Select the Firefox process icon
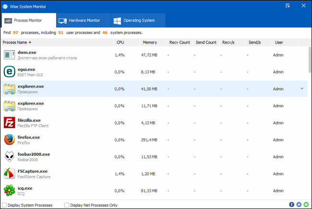Screen dimensions: 312x209 point(10,139)
